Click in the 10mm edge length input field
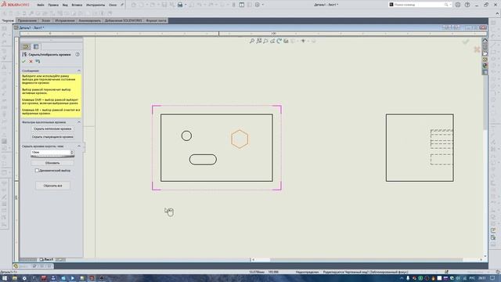 tap(50, 153)
